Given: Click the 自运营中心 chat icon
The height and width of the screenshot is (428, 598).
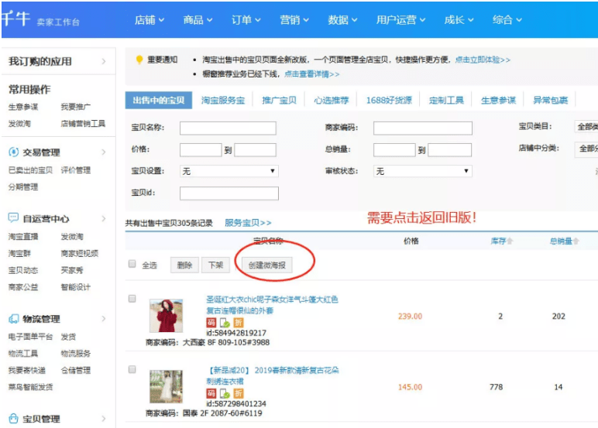Looking at the screenshot, I should click(13, 218).
